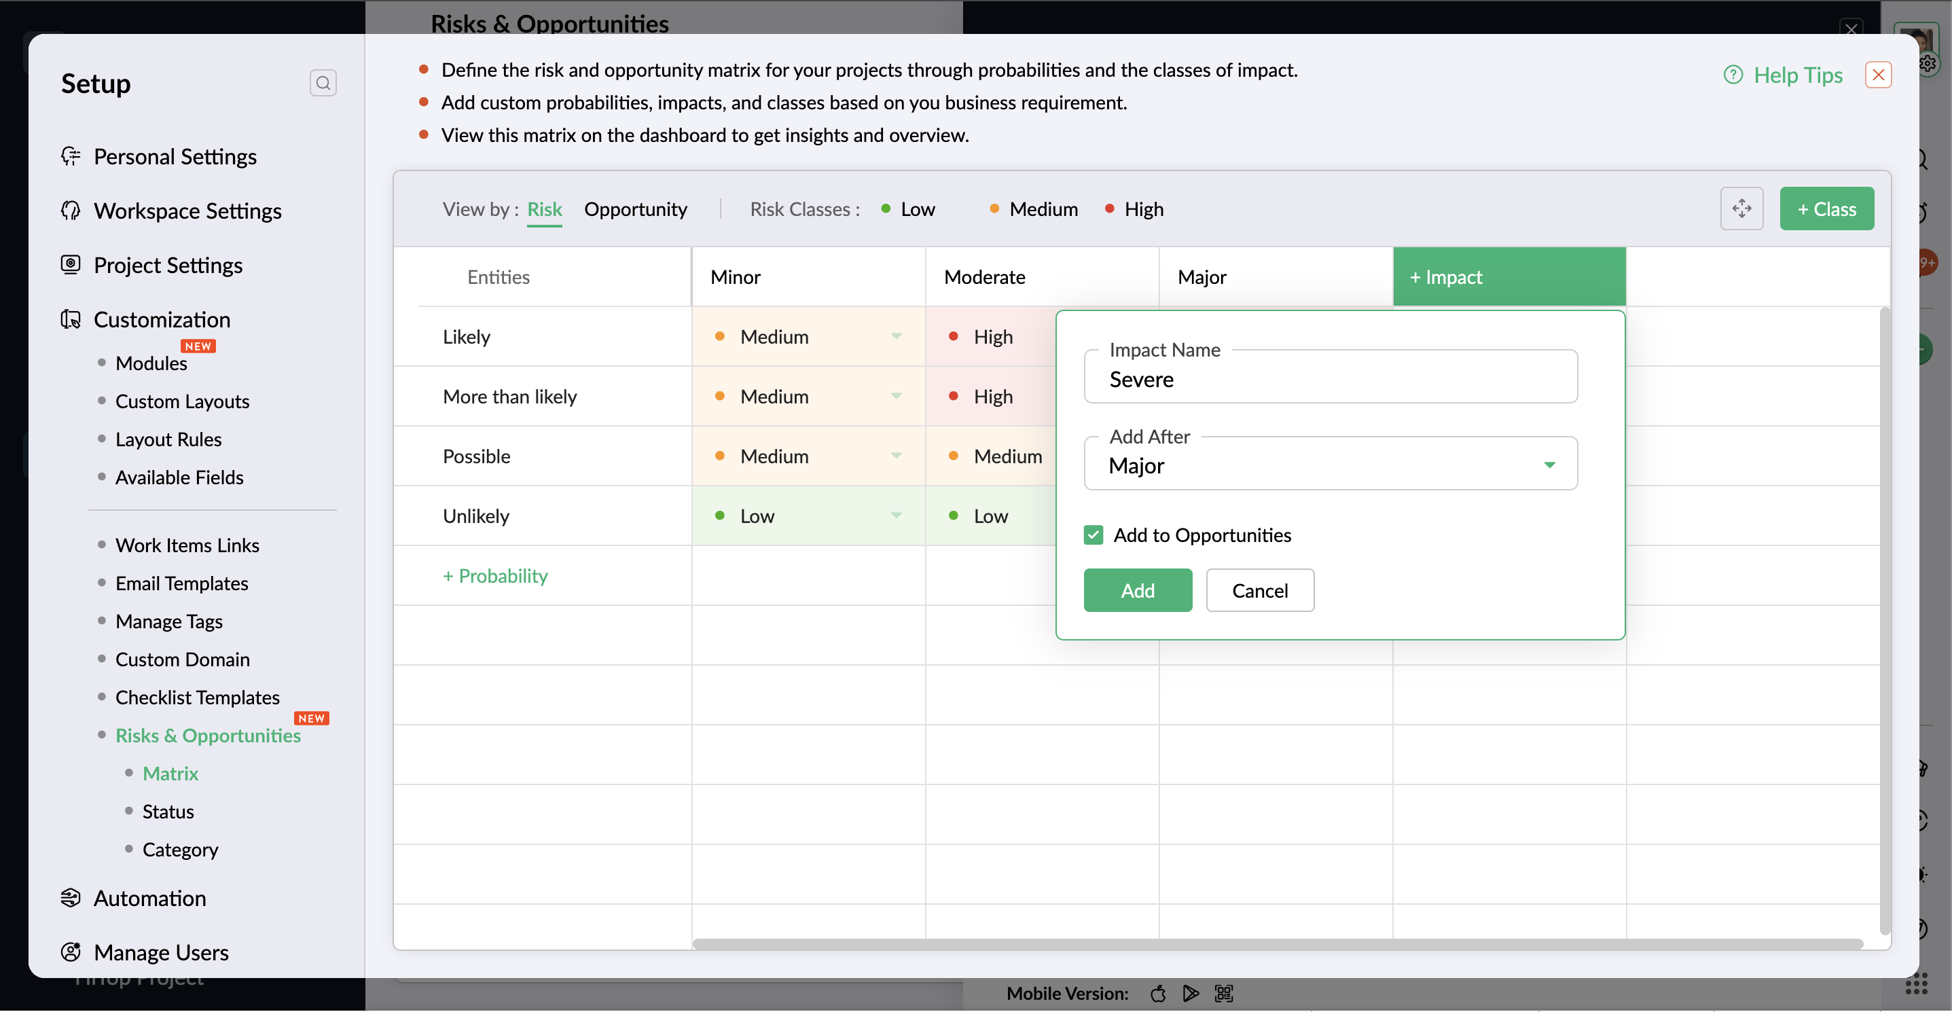Click the High risk class red dot
The image size is (1952, 1012).
click(x=1109, y=209)
